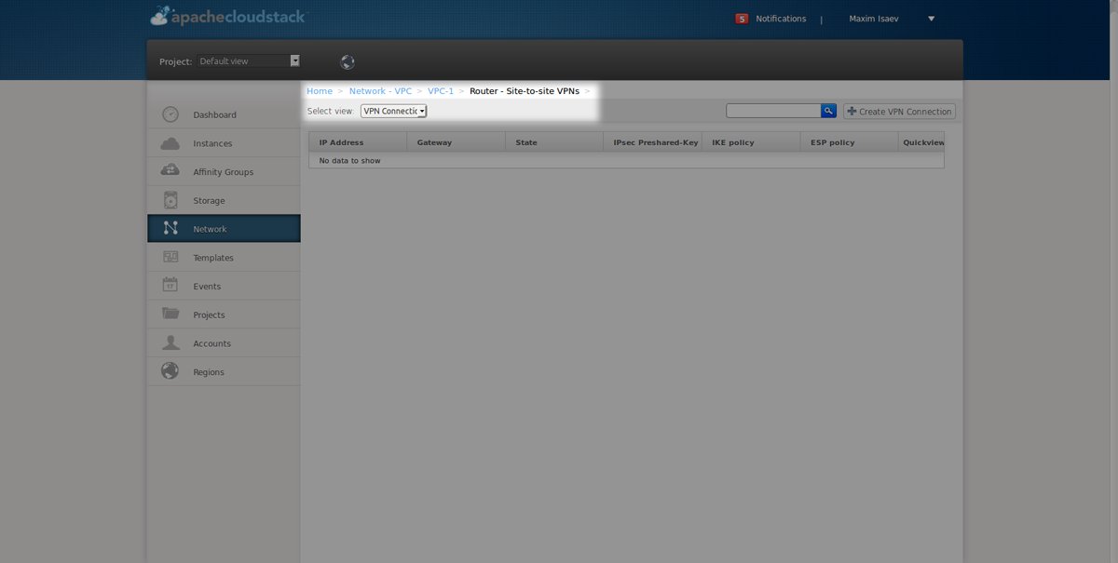Select the Storage disk icon in sidebar
Viewport: 1118px width, 563px height.
click(170, 200)
